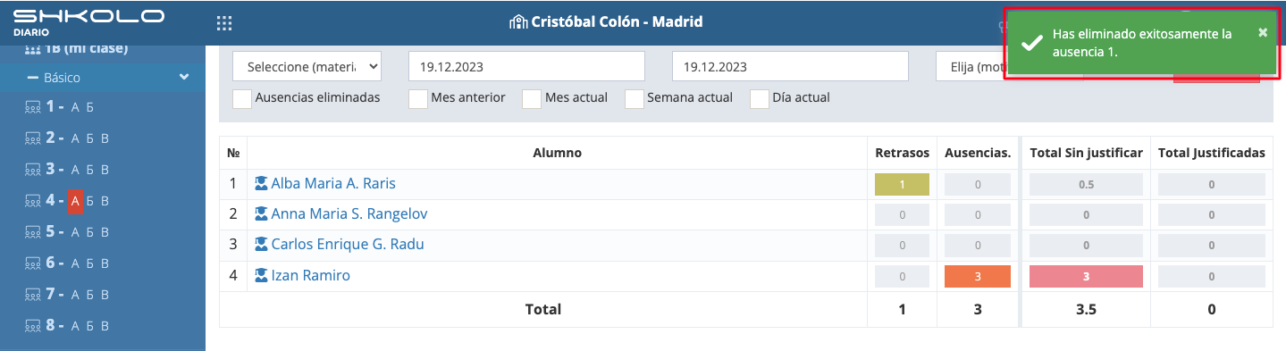Click the school building icon beside Cristóbal Colón
1286x351 pixels.
tap(518, 21)
